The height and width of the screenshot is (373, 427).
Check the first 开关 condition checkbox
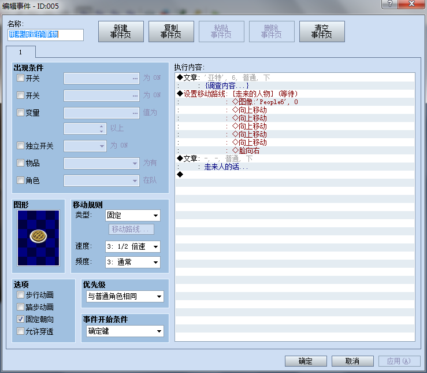tap(20, 78)
